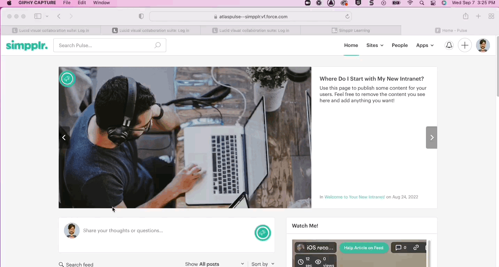Click the search magnifier in Search Pulse bar
Image resolution: width=499 pixels, height=267 pixels.
[x=158, y=45]
